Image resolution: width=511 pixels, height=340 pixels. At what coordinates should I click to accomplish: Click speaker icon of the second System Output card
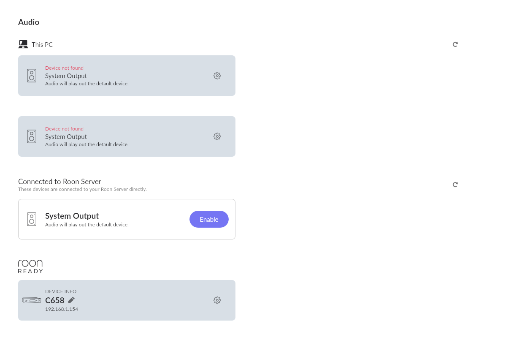(32, 136)
